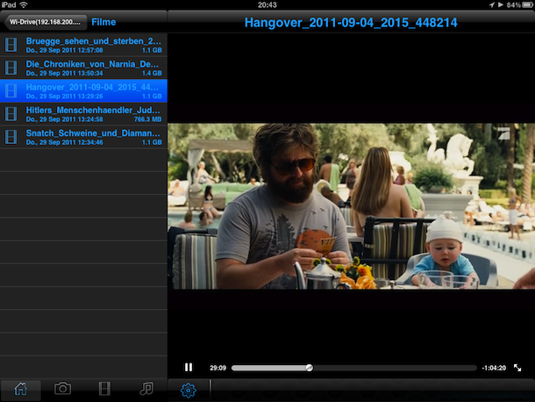Click the 766.3 MB file size
This screenshot has width=535, height=402.
point(147,119)
